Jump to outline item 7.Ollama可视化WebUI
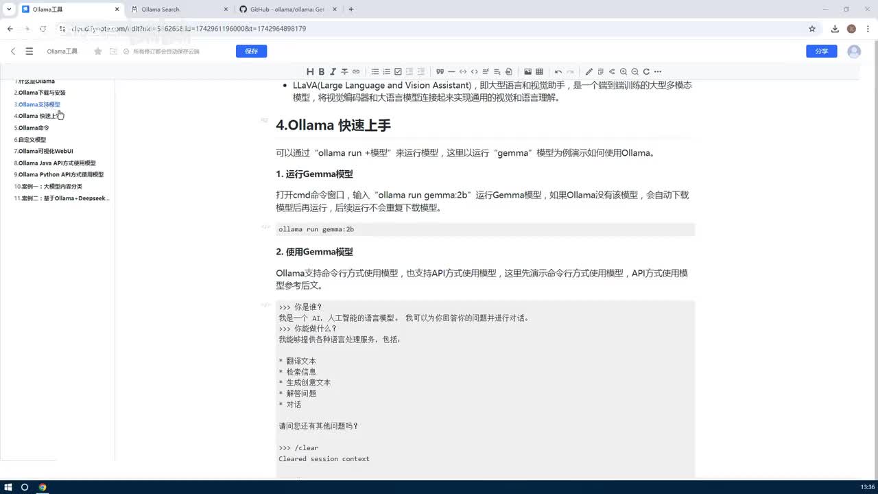The height and width of the screenshot is (494, 878). point(44,151)
